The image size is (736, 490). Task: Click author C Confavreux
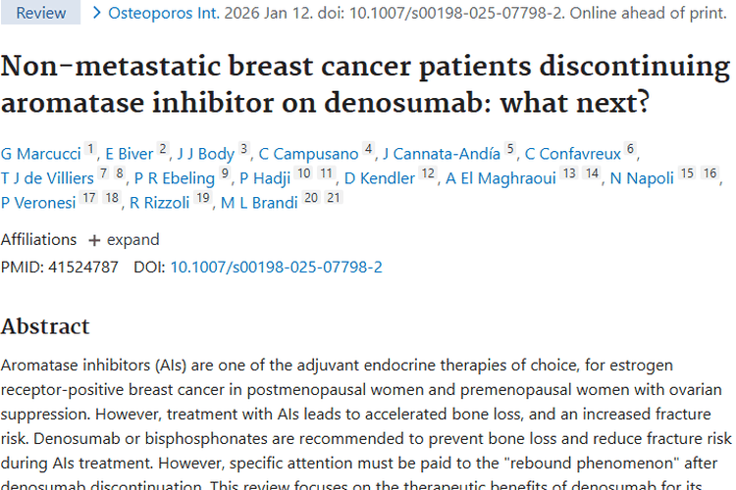click(x=574, y=153)
